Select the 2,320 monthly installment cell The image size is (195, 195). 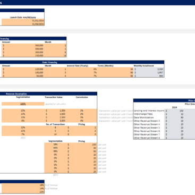pyautogui.click(x=149, y=69)
